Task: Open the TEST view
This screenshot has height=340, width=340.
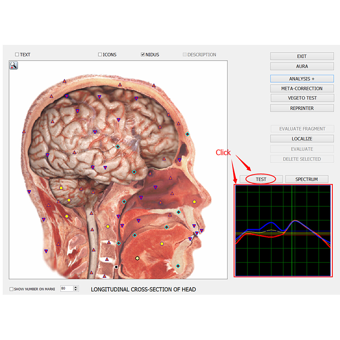Action: pyautogui.click(x=261, y=180)
